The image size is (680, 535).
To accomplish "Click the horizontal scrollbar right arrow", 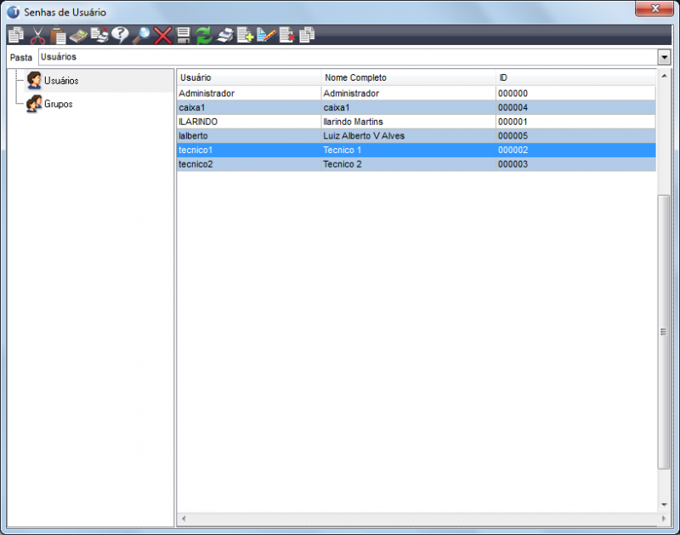I will point(664,519).
